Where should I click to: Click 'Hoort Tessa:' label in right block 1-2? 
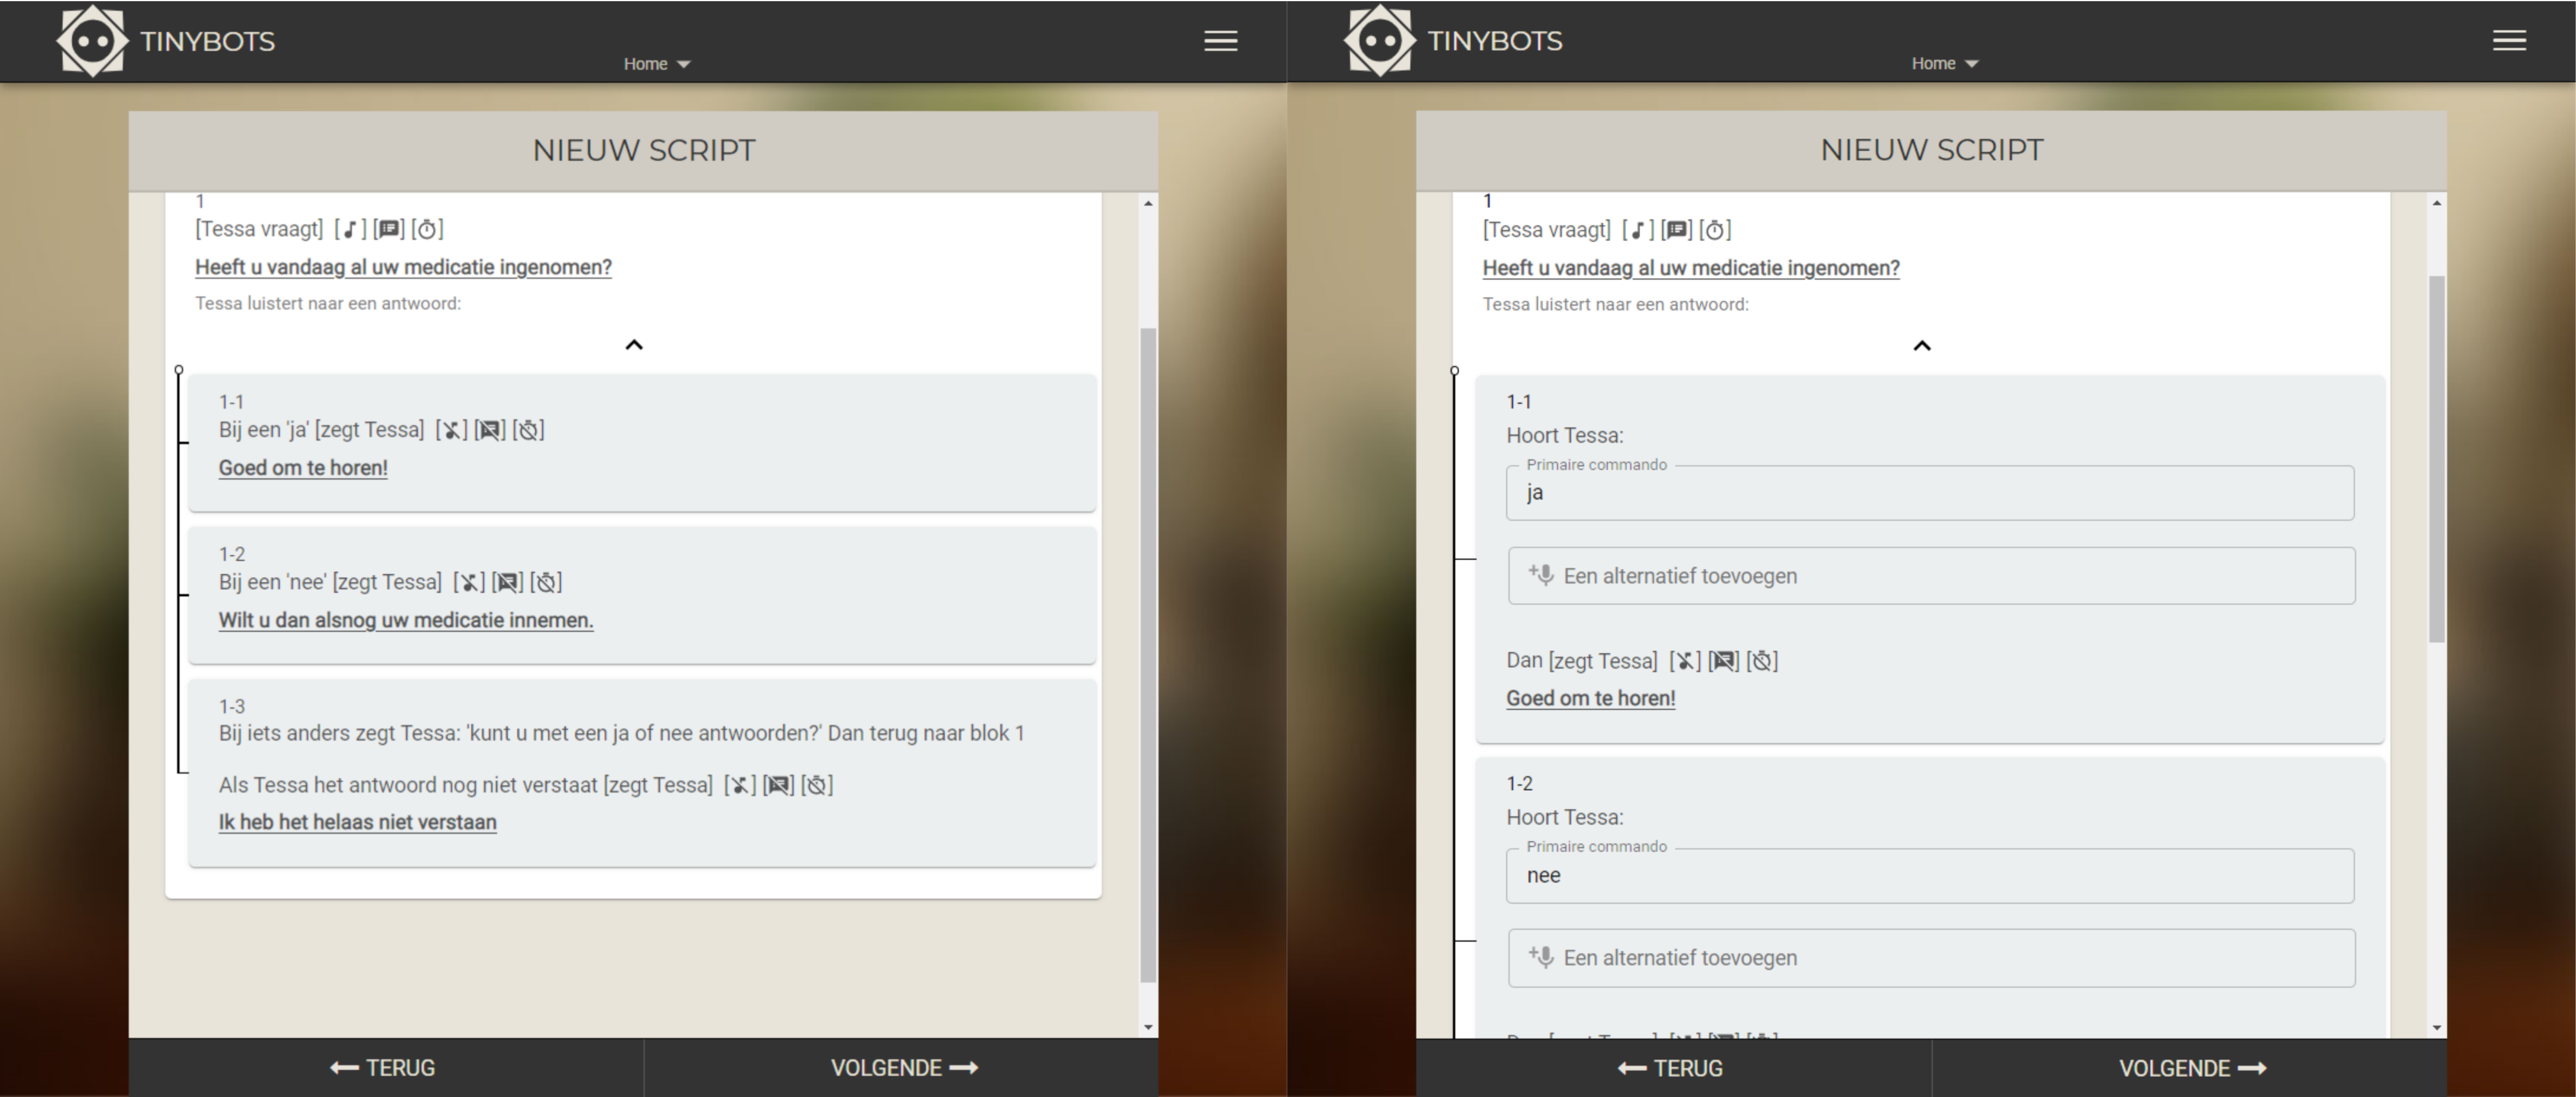pos(1565,817)
